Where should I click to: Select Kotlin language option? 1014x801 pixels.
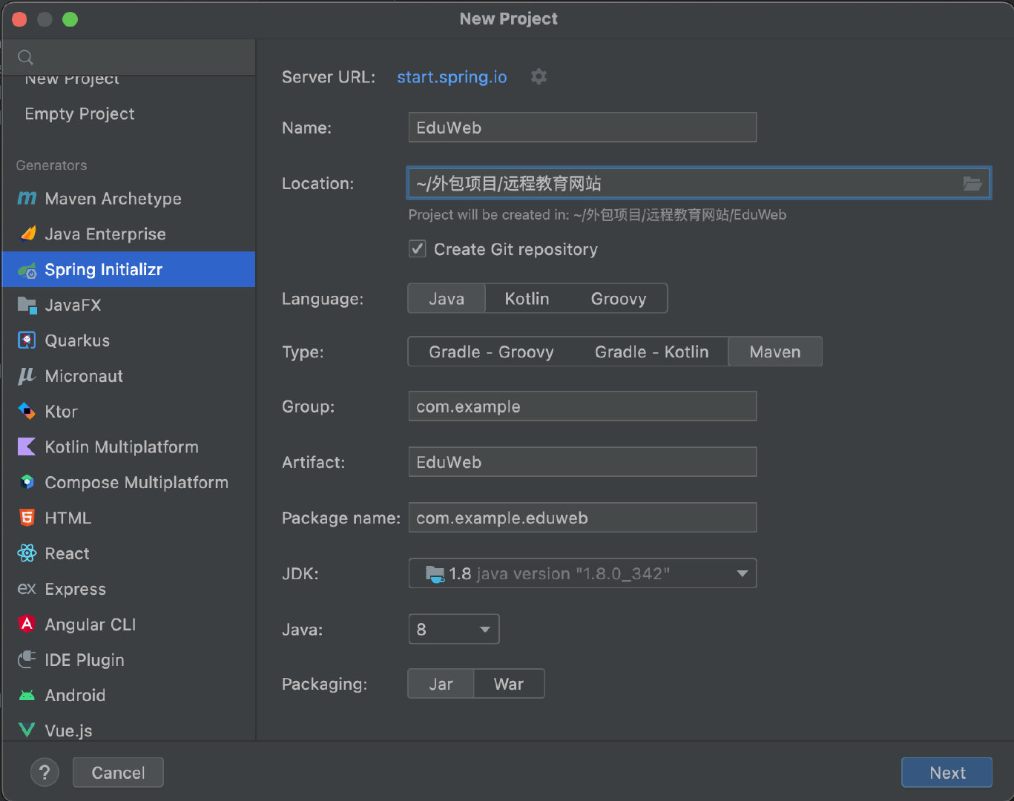(x=527, y=298)
